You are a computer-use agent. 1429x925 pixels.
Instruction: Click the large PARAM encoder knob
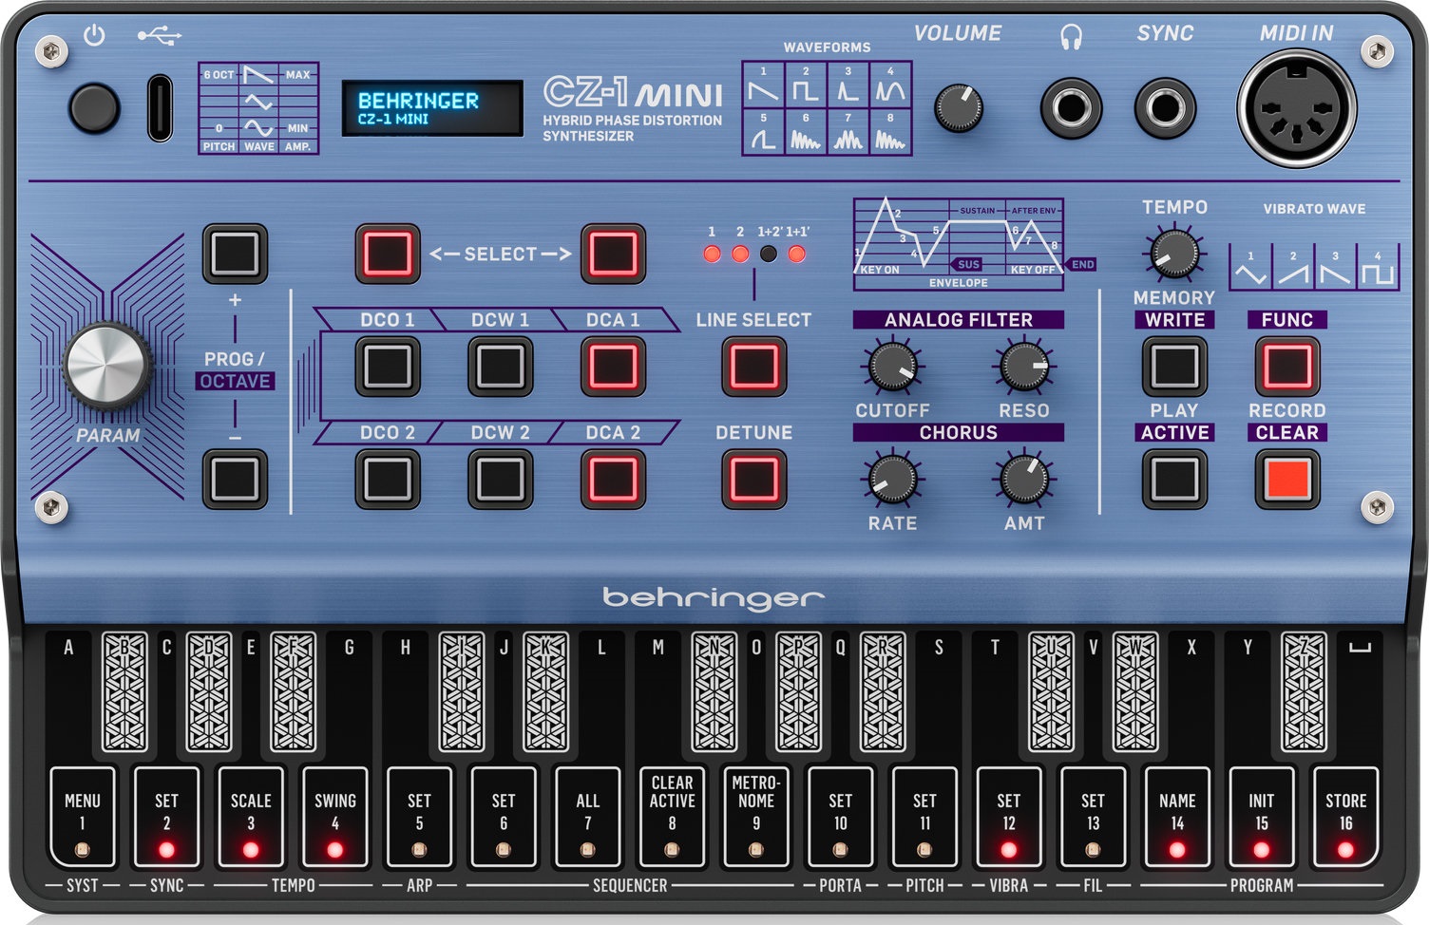(107, 366)
